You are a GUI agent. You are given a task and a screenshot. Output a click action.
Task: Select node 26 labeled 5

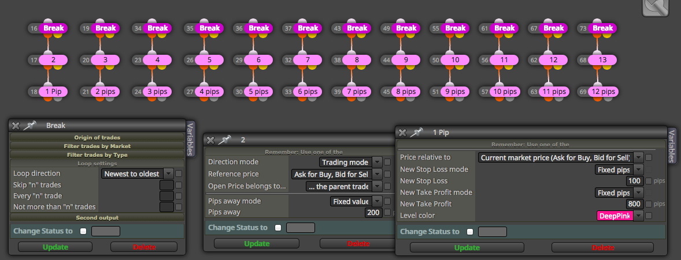pyautogui.click(x=209, y=60)
